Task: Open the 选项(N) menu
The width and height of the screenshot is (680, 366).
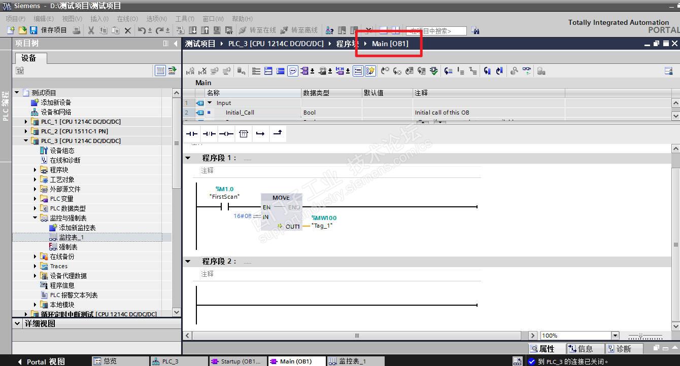Action: click(156, 19)
